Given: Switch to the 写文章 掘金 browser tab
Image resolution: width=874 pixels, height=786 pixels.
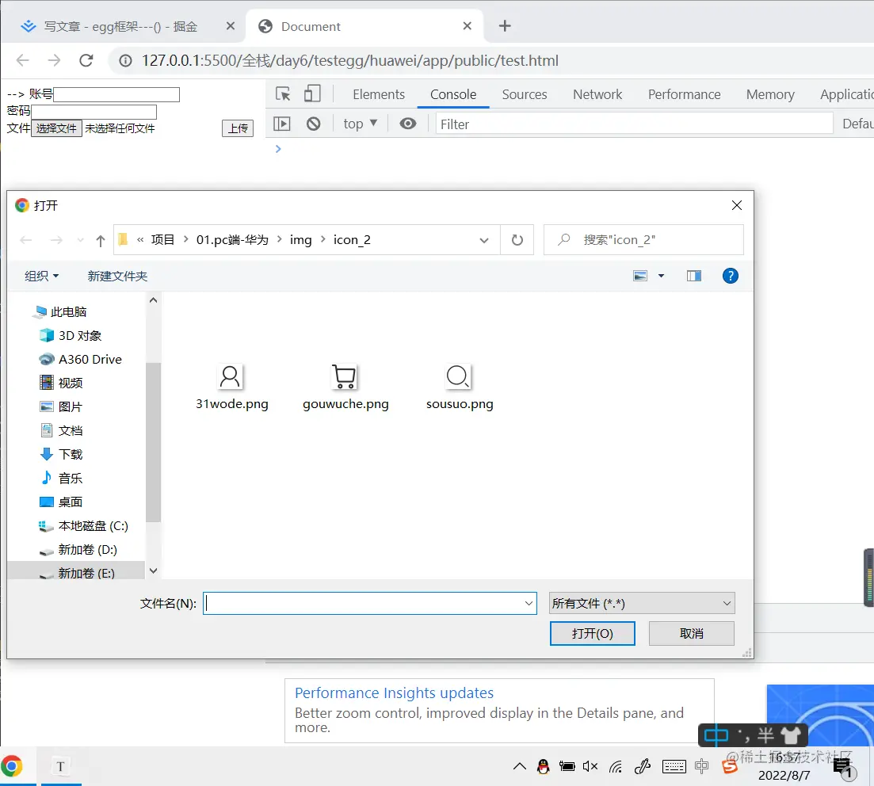Looking at the screenshot, I should [x=120, y=26].
